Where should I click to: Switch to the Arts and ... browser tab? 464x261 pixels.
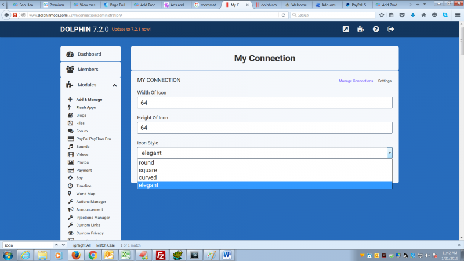[176, 5]
